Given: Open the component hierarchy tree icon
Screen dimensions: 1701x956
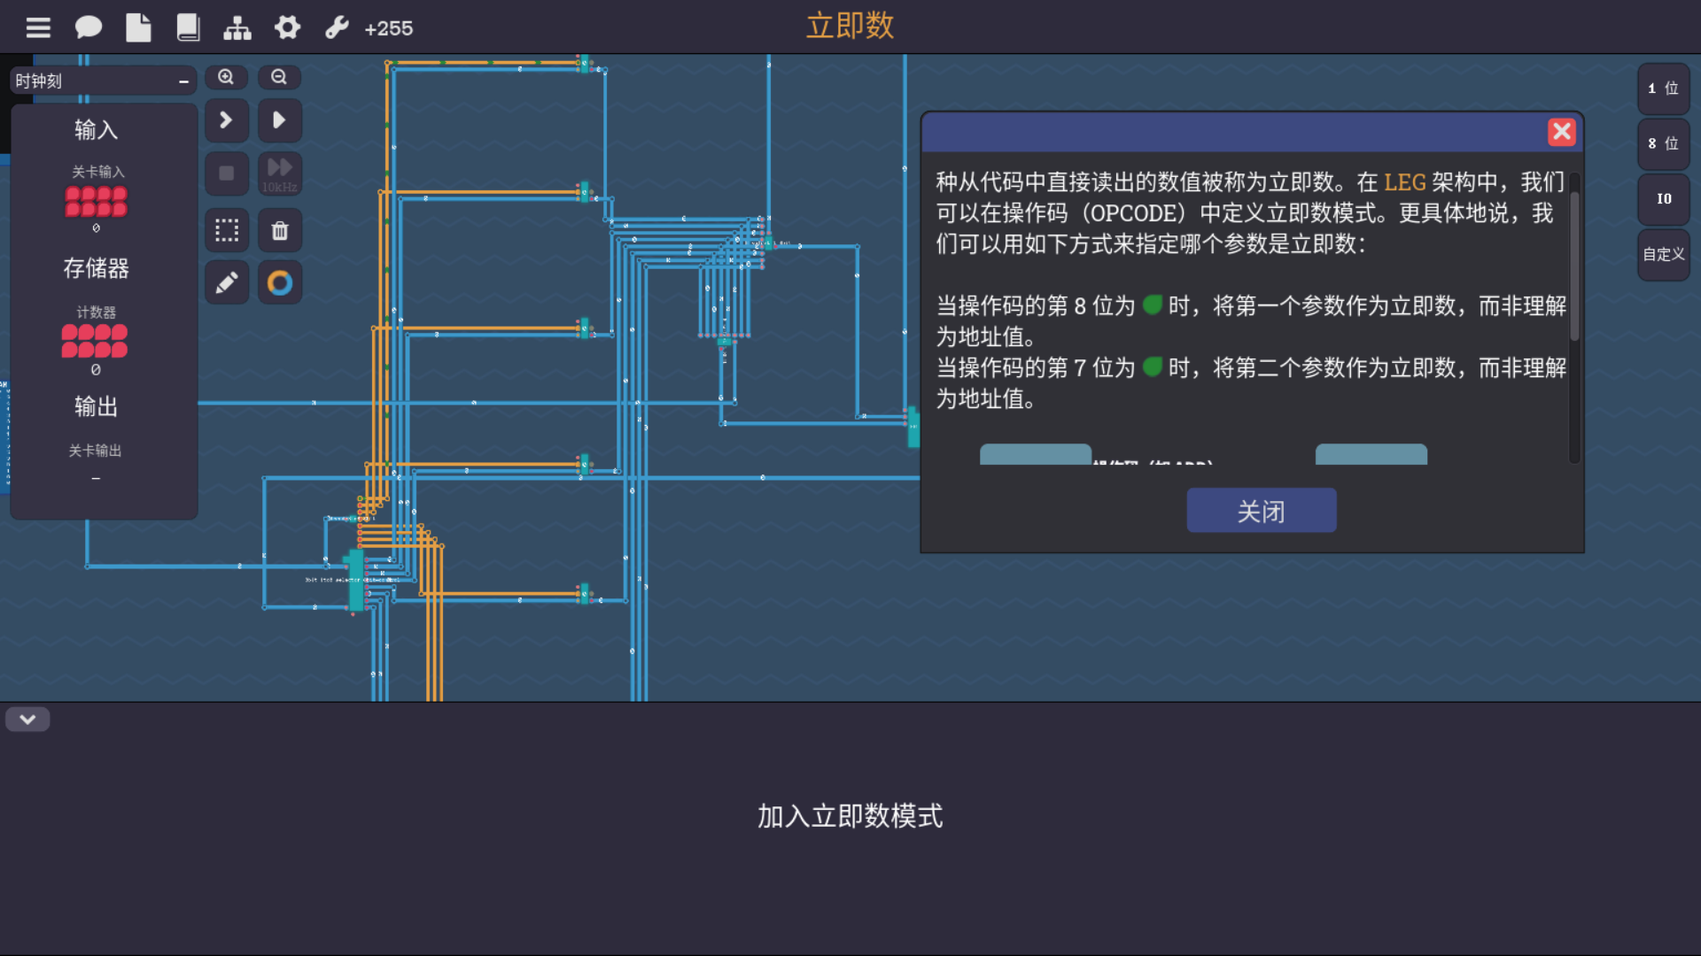Looking at the screenshot, I should tap(237, 28).
